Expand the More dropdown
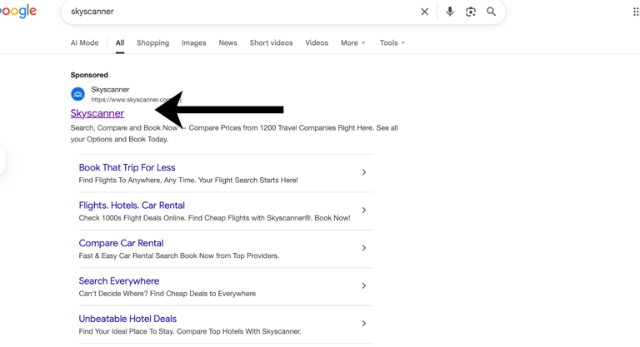The width and height of the screenshot is (640, 347). (353, 42)
